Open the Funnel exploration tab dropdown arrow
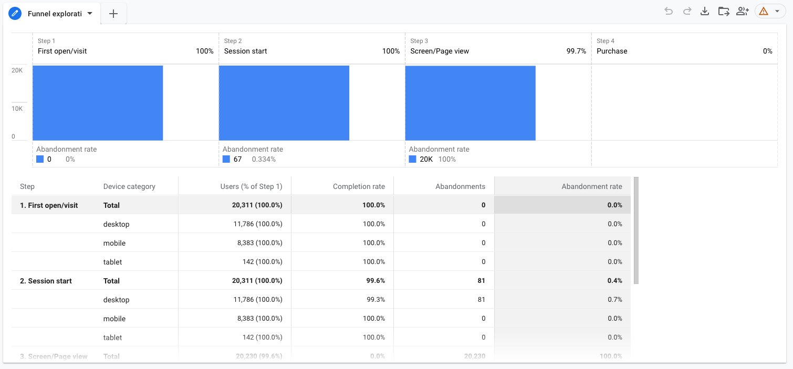The height and width of the screenshot is (369, 793). tap(90, 14)
